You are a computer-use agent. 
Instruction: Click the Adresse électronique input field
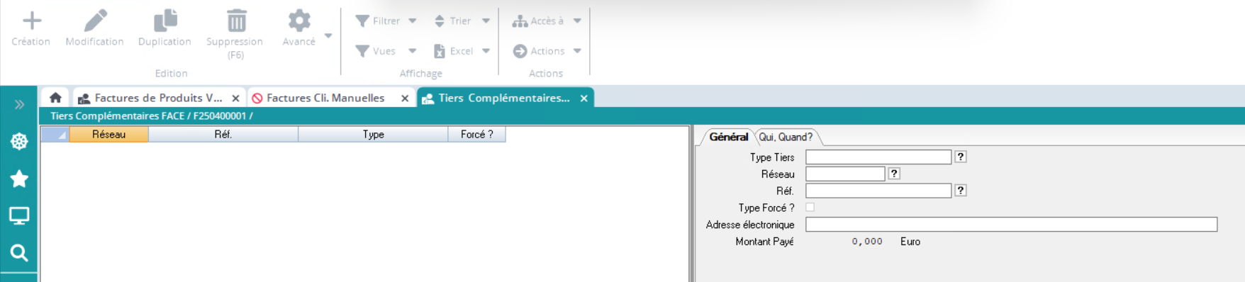pos(1012,225)
